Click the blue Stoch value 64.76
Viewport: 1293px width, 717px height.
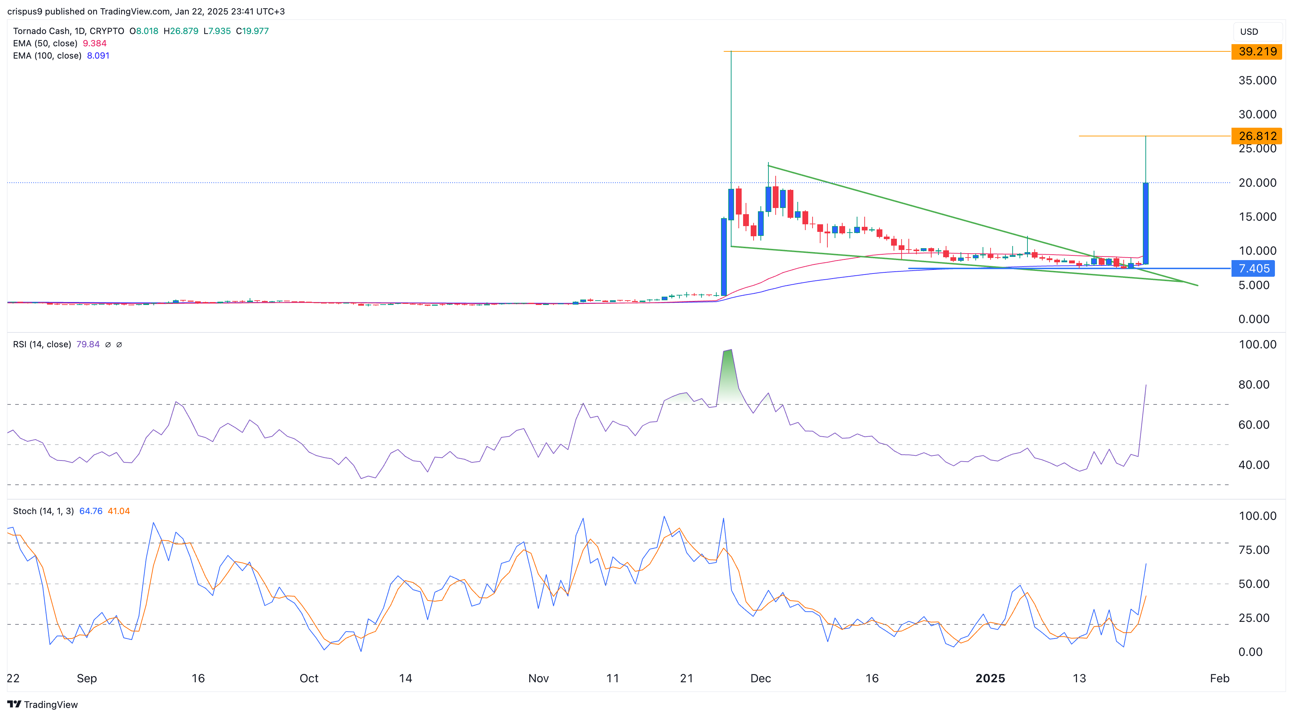91,511
